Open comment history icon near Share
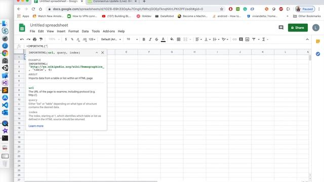The image size is (324, 182). 281,27
